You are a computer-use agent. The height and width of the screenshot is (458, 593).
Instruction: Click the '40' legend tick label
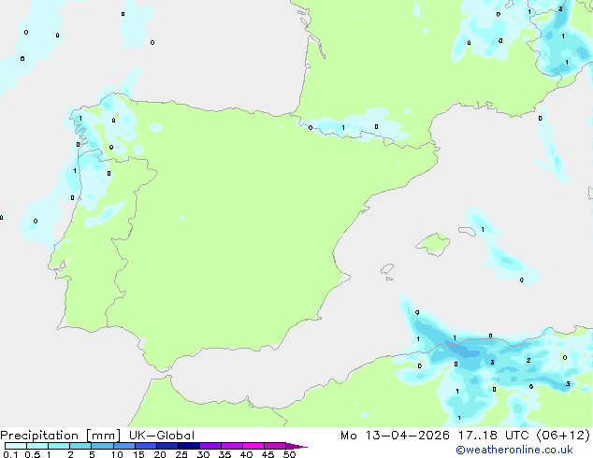(x=246, y=454)
